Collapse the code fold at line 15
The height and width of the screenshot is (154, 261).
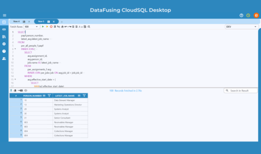click(x=15, y=79)
